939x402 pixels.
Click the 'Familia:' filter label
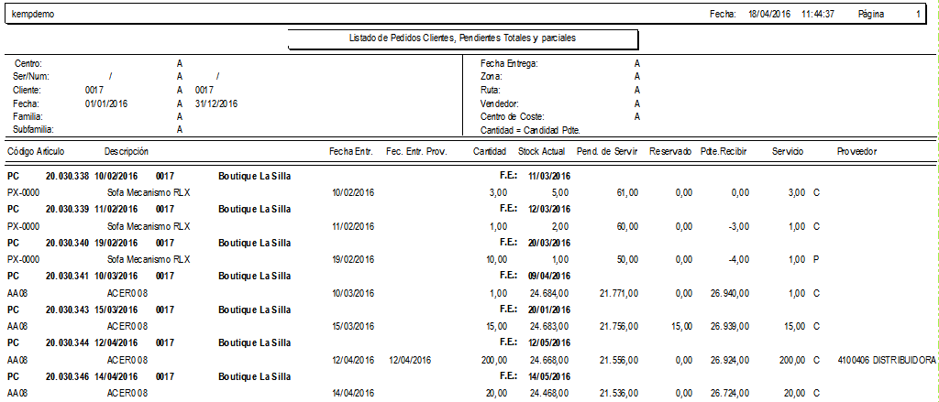(28, 116)
